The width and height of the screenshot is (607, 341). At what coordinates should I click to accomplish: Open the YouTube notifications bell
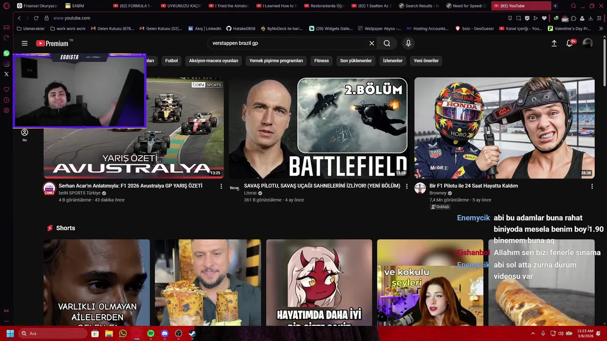coord(570,43)
